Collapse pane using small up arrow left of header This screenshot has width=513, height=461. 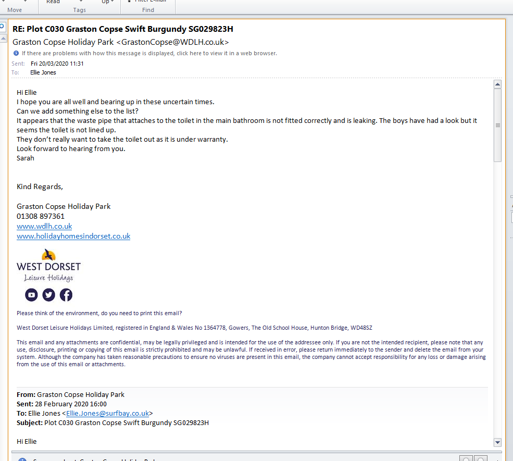(3, 39)
